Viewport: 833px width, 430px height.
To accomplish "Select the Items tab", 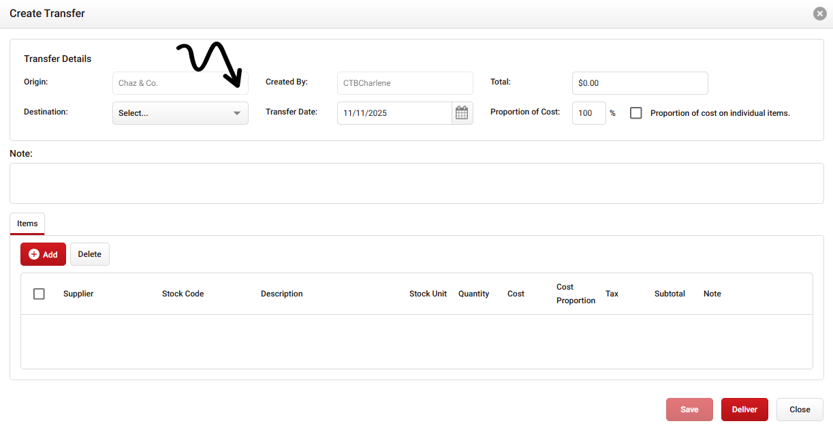I will (27, 224).
